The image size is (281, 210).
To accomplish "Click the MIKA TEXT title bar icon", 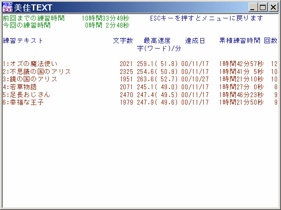I will pos(7,7).
